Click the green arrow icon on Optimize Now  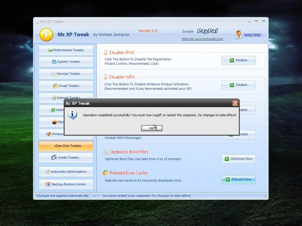click(227, 159)
